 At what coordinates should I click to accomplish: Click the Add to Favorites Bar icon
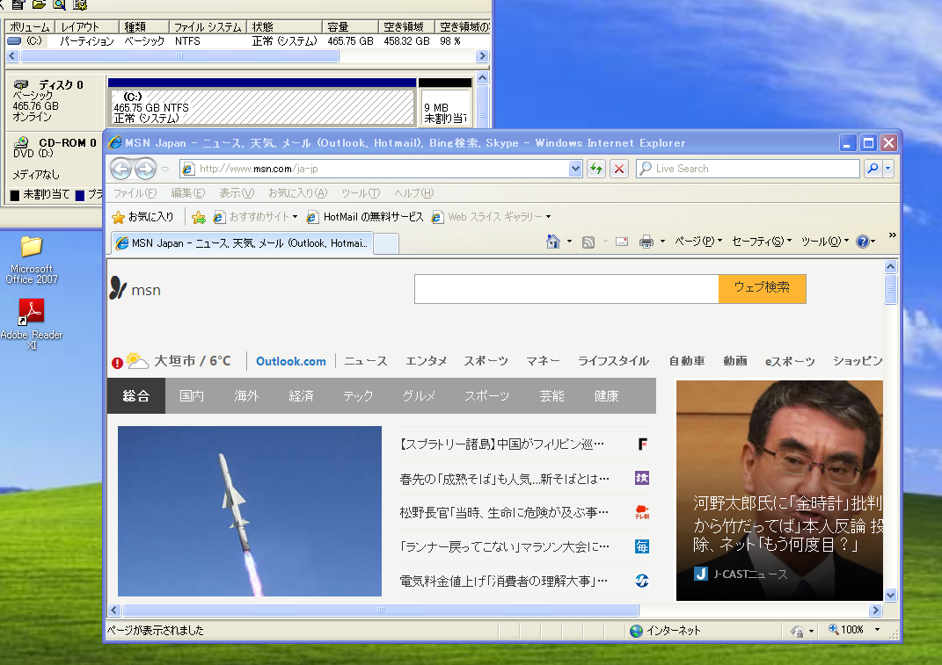(x=198, y=217)
